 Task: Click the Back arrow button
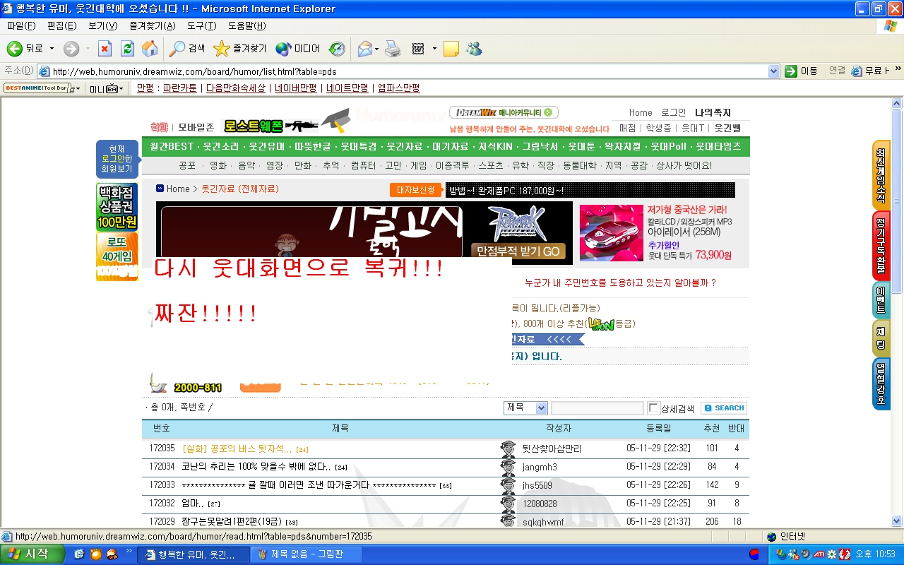pos(15,49)
